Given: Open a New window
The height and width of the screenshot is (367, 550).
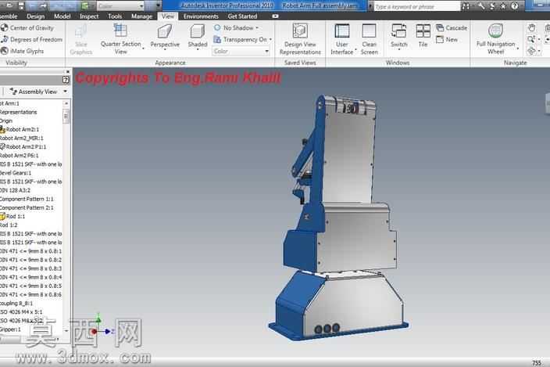Looking at the screenshot, I should (447, 39).
